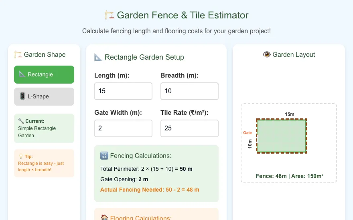Click the Actual Fencing Needed result line
The image size is (353, 220).
tap(150, 190)
